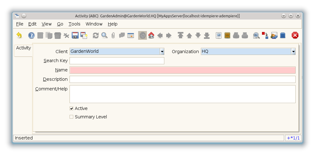Click the Refresh/Requery toolbar icon
Viewport: 315px width, 155px height.
click(x=96, y=35)
